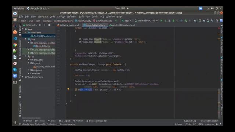Open the Terminal tool window
Image resolution: width=235 pixels, height=132 pixels.
(x=40, y=121)
